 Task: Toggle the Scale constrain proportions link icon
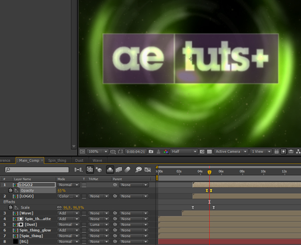point(59,207)
